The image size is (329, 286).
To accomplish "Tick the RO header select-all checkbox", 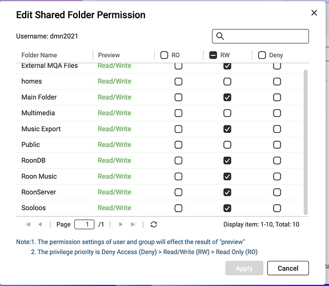I will pos(164,55).
